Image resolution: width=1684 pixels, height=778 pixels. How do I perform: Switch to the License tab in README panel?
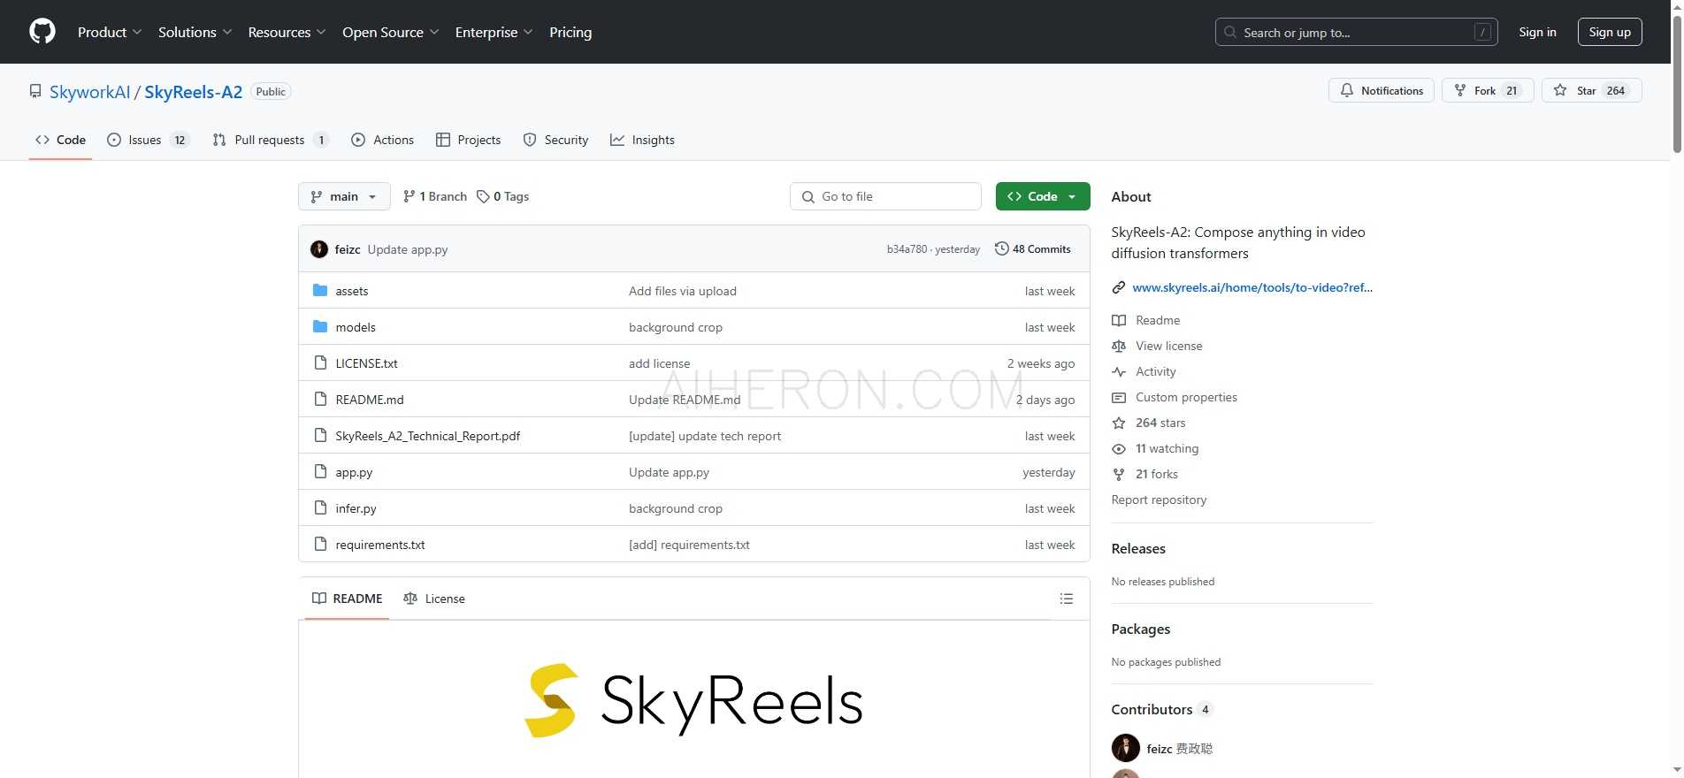pyautogui.click(x=433, y=599)
